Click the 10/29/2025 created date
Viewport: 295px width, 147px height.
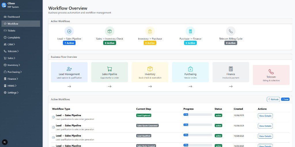coord(239,136)
